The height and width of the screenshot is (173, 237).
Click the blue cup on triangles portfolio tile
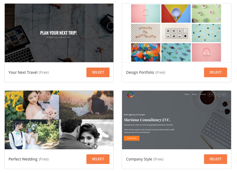pos(176,13)
